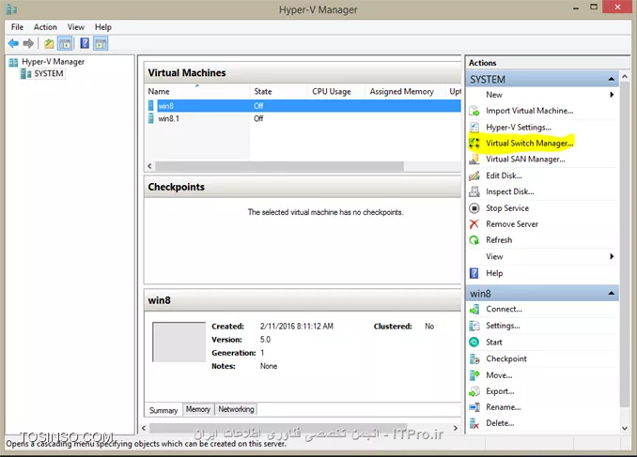This screenshot has width=637, height=457.
Task: Click the Delete icon
Action: [x=474, y=423]
